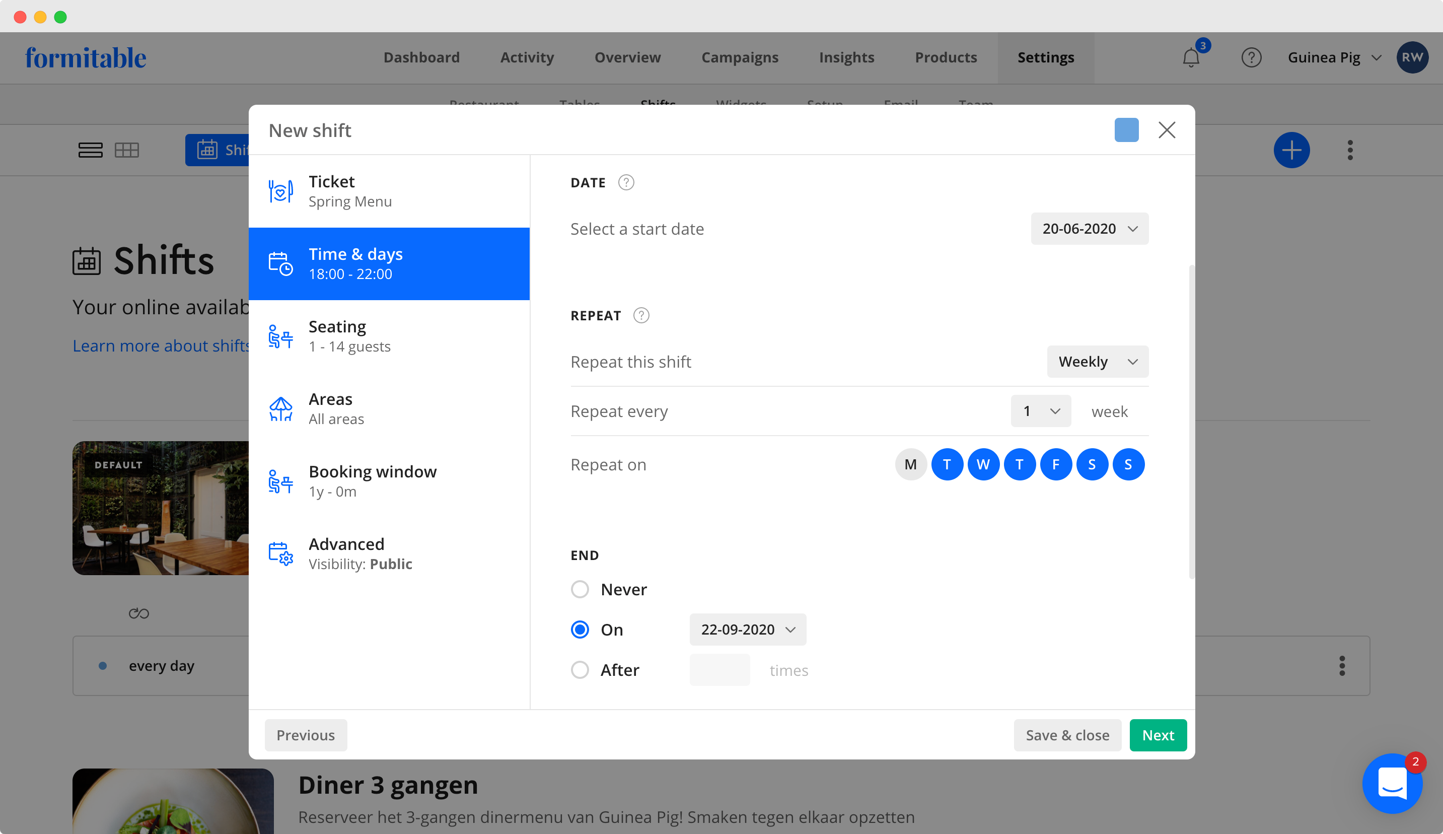
Task: Select the Never end option
Action: pos(580,589)
